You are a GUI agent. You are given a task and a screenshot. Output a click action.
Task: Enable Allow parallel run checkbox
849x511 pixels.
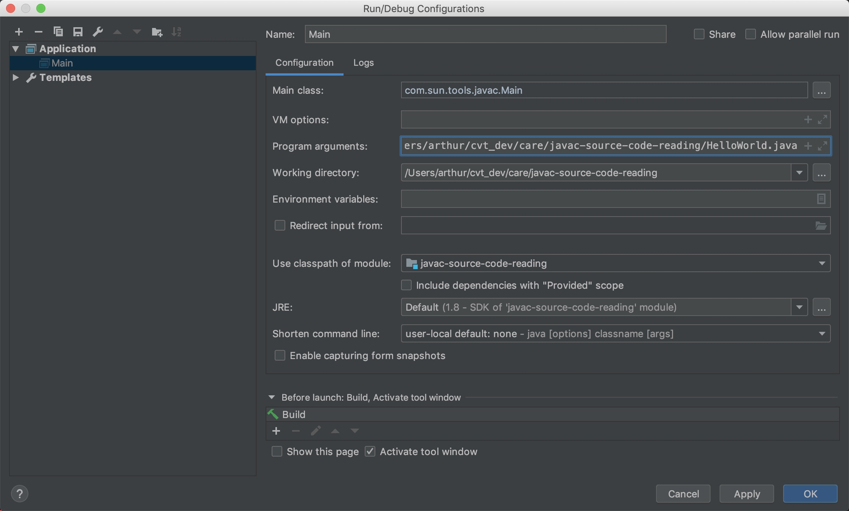[751, 34]
